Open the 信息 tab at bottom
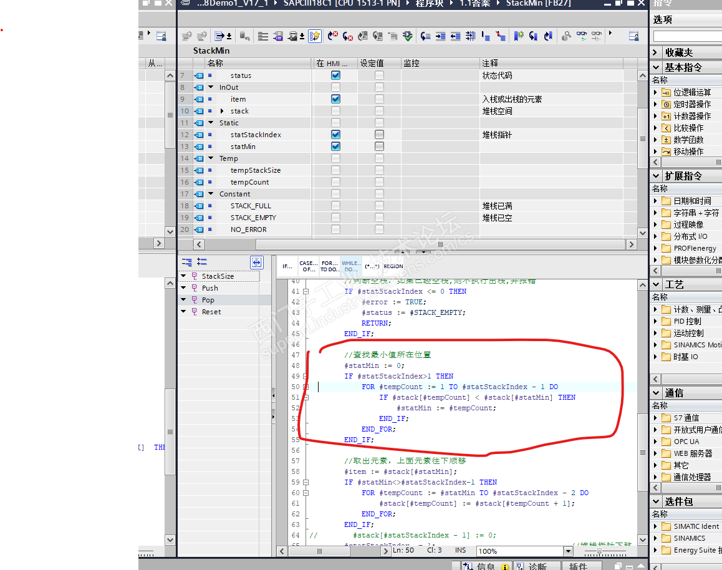The height and width of the screenshot is (570, 722). (485, 566)
